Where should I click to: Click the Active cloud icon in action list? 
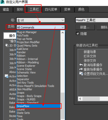pos(7,76)
